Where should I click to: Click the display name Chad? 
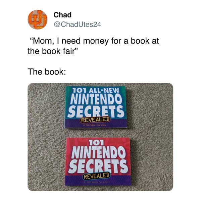coord(62,15)
